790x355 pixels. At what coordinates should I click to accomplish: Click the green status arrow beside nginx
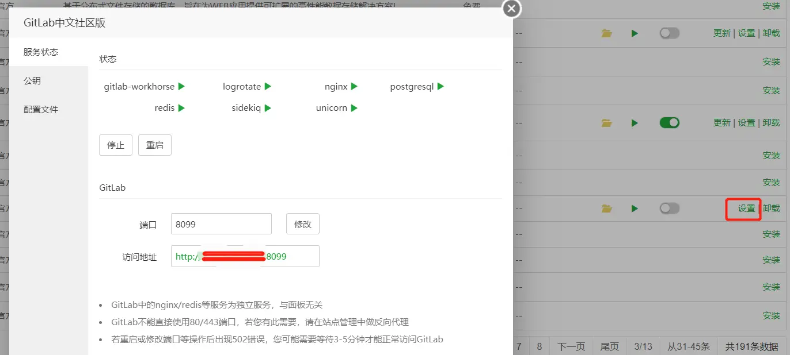click(x=354, y=87)
